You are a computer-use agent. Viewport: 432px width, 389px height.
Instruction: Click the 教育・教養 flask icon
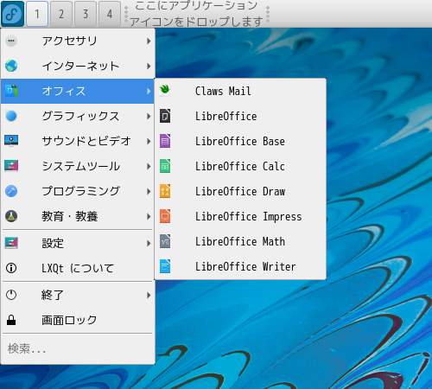click(x=11, y=216)
